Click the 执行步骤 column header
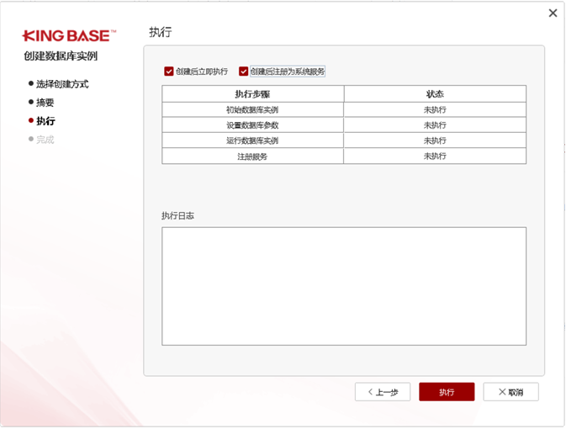 [x=252, y=94]
